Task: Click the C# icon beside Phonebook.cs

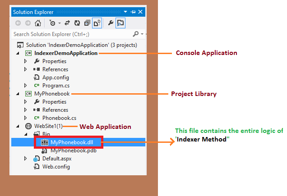Action: pyautogui.click(x=37, y=118)
